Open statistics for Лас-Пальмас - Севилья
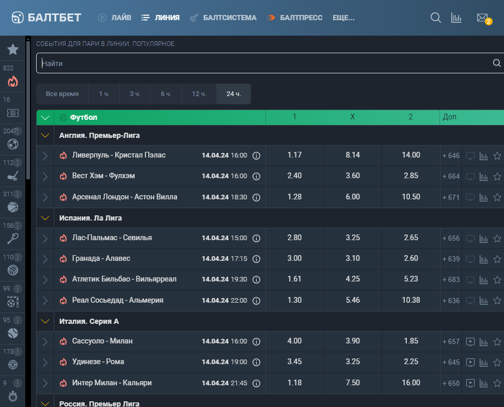Screen dimensions: 504x407 click(483, 239)
